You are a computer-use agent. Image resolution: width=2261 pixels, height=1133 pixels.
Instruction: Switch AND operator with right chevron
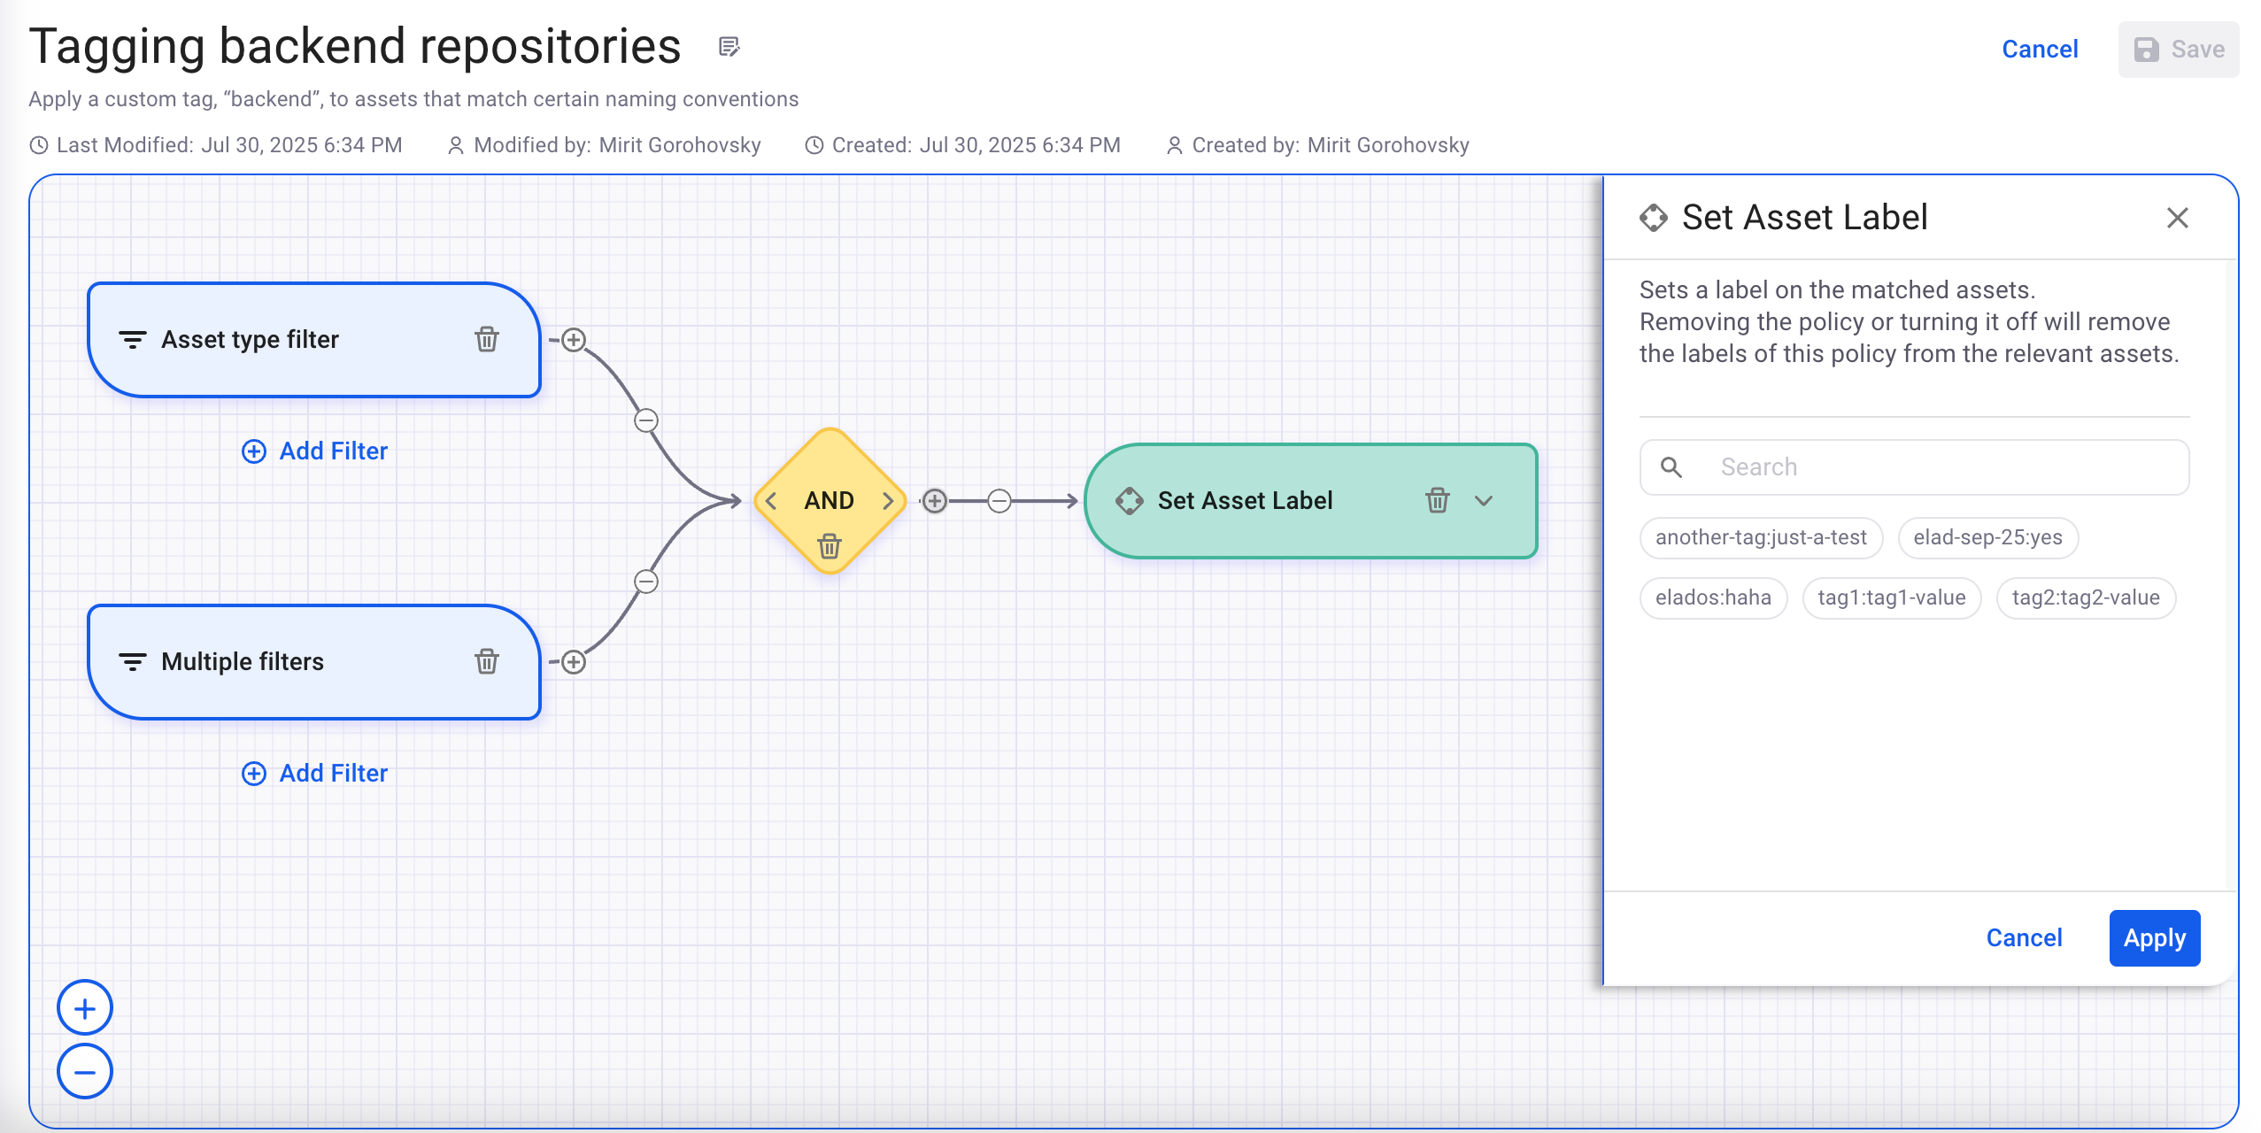(888, 501)
